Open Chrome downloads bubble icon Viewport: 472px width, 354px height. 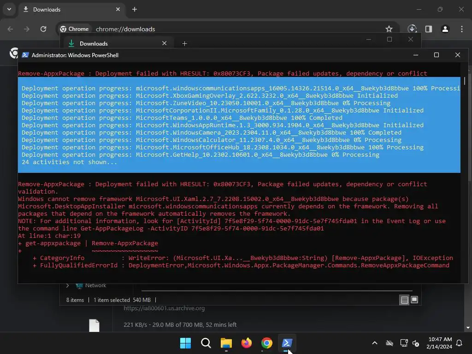tap(412, 29)
